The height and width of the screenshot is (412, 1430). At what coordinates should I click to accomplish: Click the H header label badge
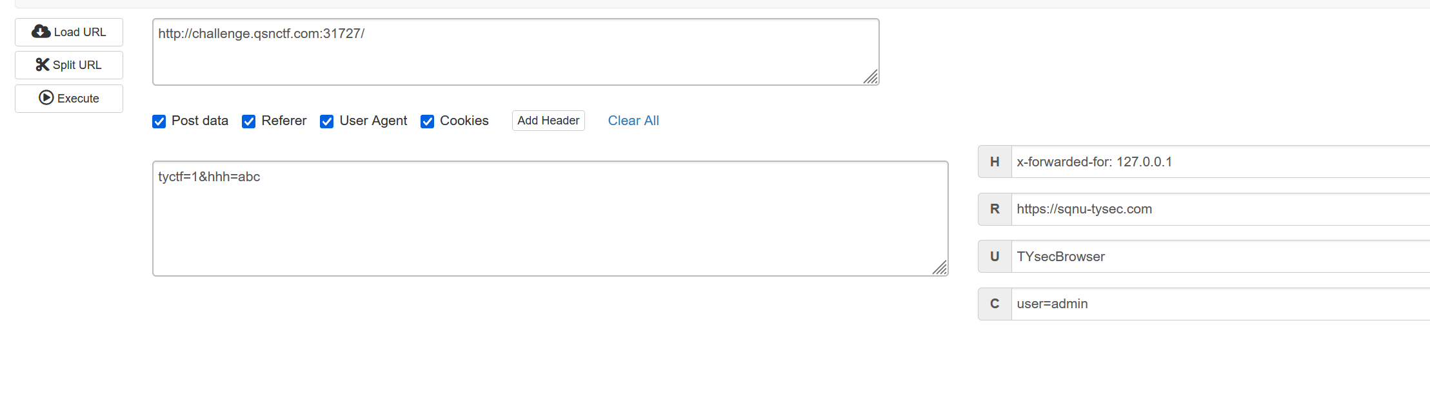pyautogui.click(x=995, y=162)
